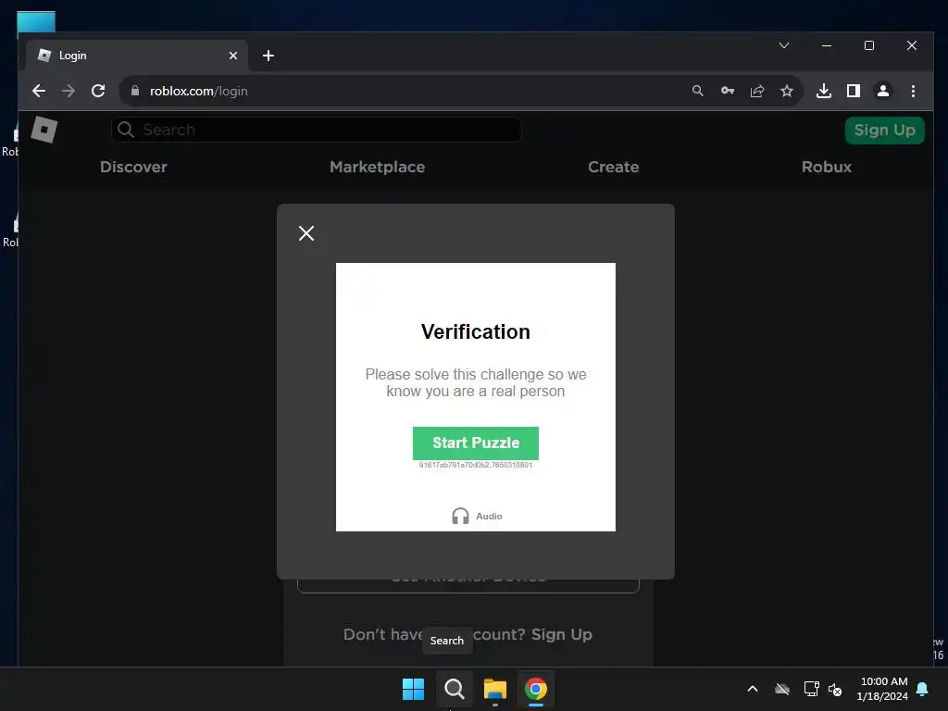Select the Audio challenge headphones icon

pos(460,516)
